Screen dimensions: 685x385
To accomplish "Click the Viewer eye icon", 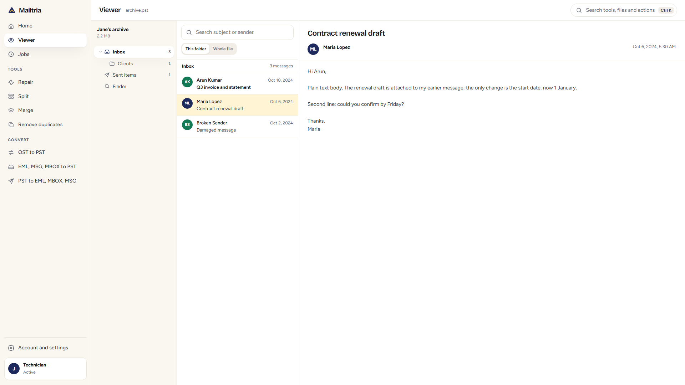I will (11, 40).
